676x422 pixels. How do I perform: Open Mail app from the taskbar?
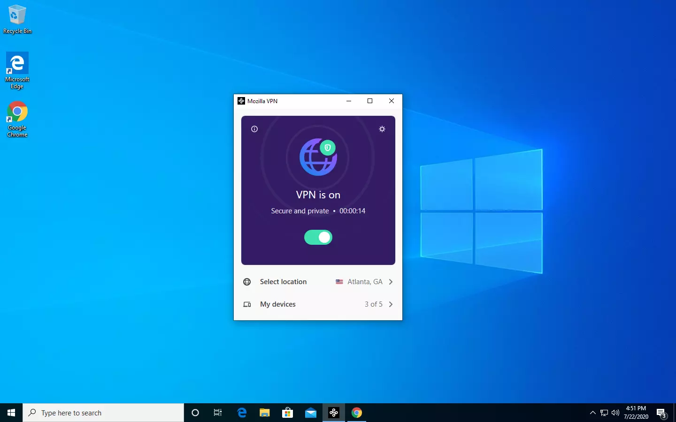coord(311,413)
